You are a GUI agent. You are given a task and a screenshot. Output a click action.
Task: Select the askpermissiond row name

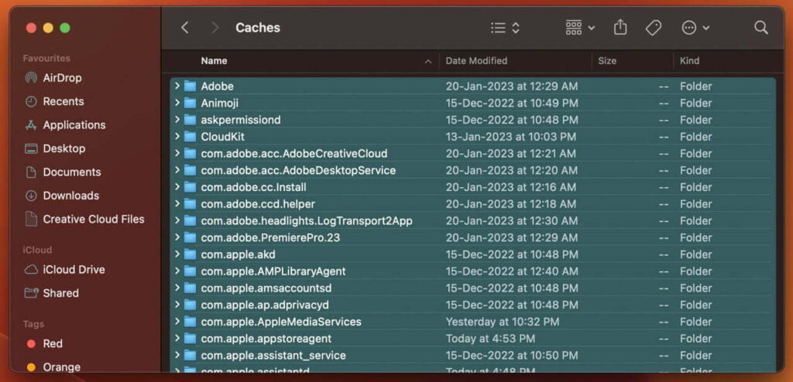click(x=241, y=120)
